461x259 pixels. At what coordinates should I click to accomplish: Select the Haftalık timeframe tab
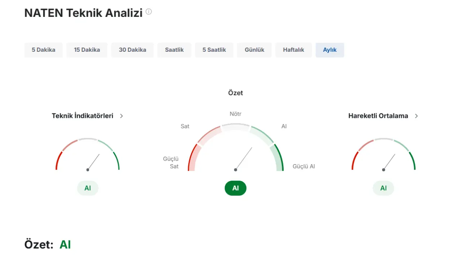pos(294,50)
